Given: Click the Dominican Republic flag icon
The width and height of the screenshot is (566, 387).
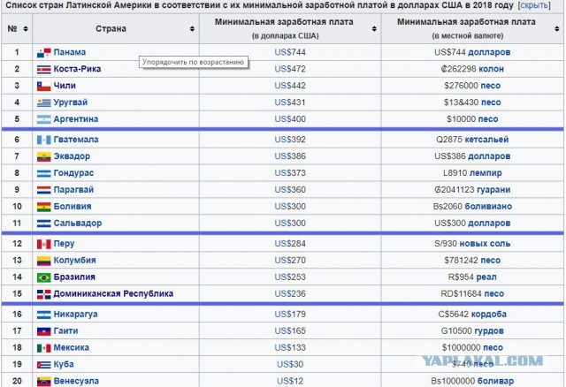Looking at the screenshot, I should click(x=43, y=294).
